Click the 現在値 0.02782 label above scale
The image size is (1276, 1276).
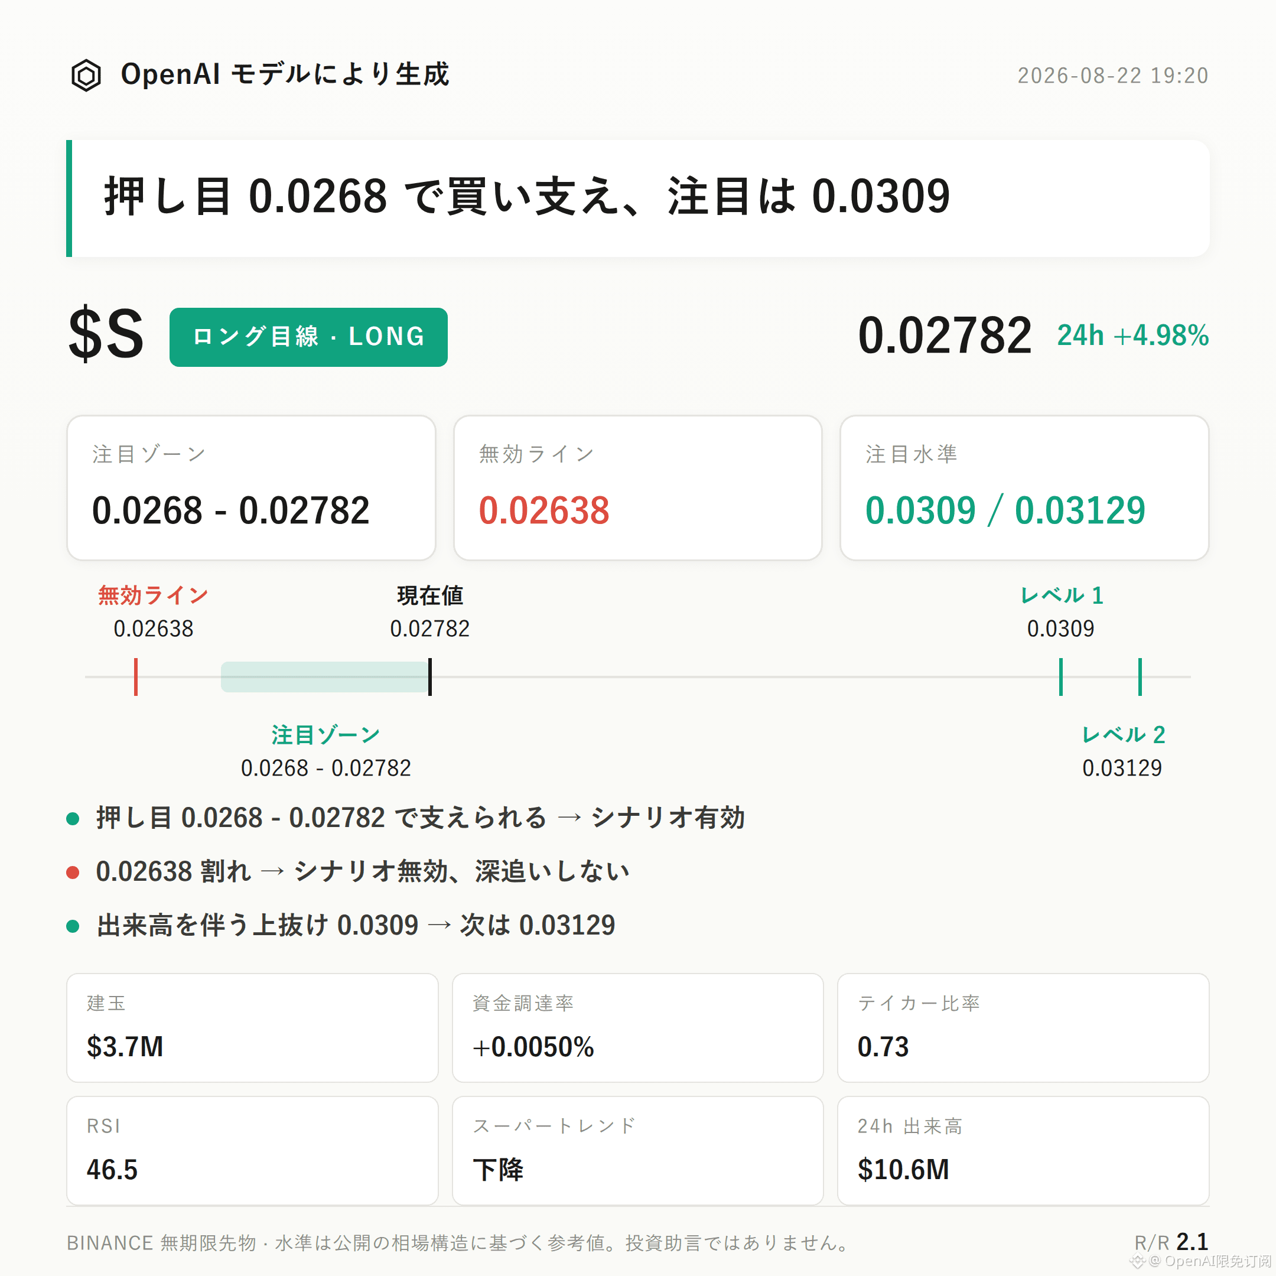(430, 612)
